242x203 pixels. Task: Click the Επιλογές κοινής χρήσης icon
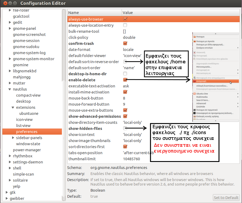[x=194, y=116]
